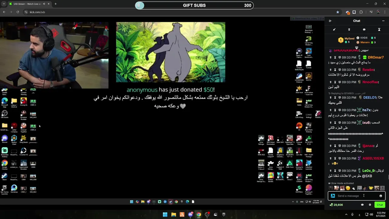Timeout ixu6 via its hourglass icon
Screen dimensions: 389x219
pyautogui.click(x=335, y=123)
